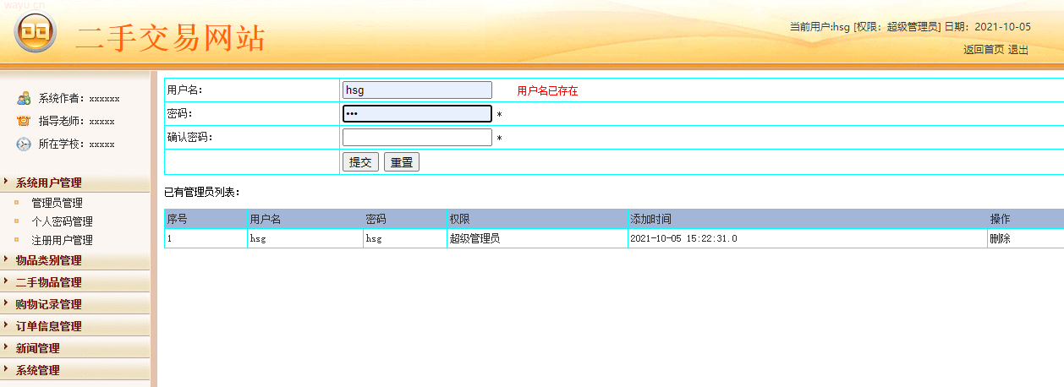Open 注册用户管理 page

tap(62, 240)
